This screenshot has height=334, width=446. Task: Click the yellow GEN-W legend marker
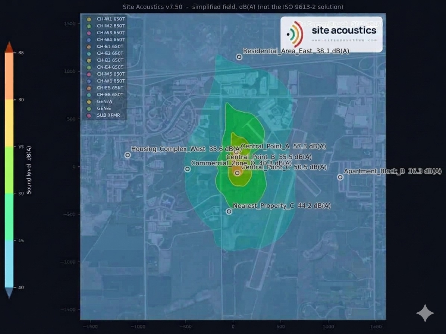pos(89,102)
